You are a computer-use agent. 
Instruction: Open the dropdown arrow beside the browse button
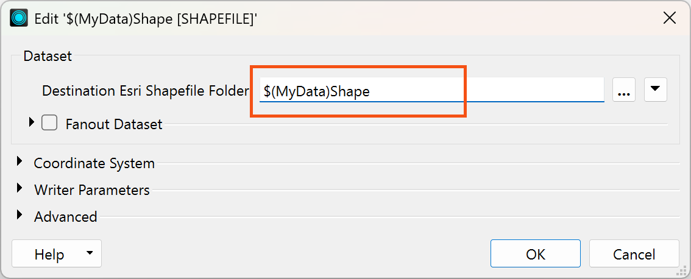pyautogui.click(x=655, y=90)
